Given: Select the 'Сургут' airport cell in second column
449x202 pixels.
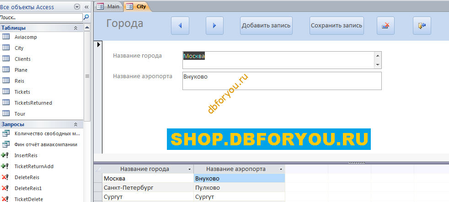Looking at the screenshot, I should tap(240, 197).
